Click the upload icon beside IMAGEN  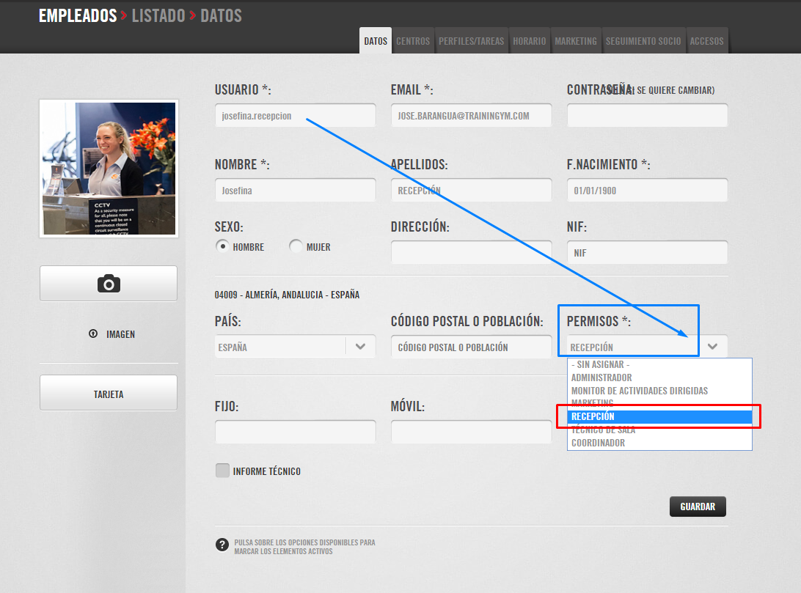pos(93,334)
